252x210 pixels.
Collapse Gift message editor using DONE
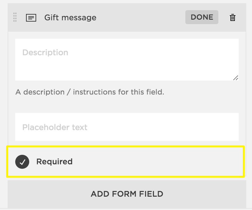pos(202,17)
